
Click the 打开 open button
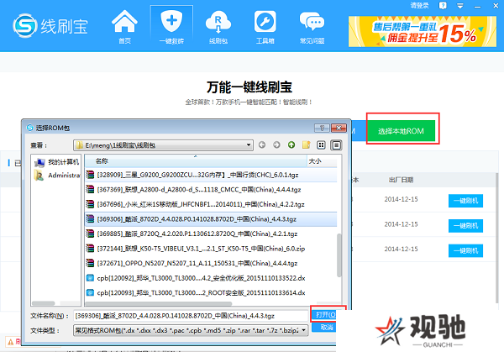click(x=325, y=314)
